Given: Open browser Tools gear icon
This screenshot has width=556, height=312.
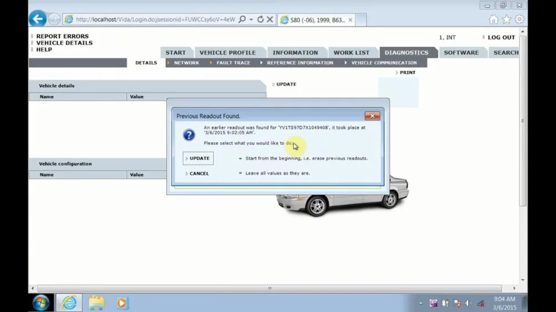Looking at the screenshot, I should click(519, 19).
